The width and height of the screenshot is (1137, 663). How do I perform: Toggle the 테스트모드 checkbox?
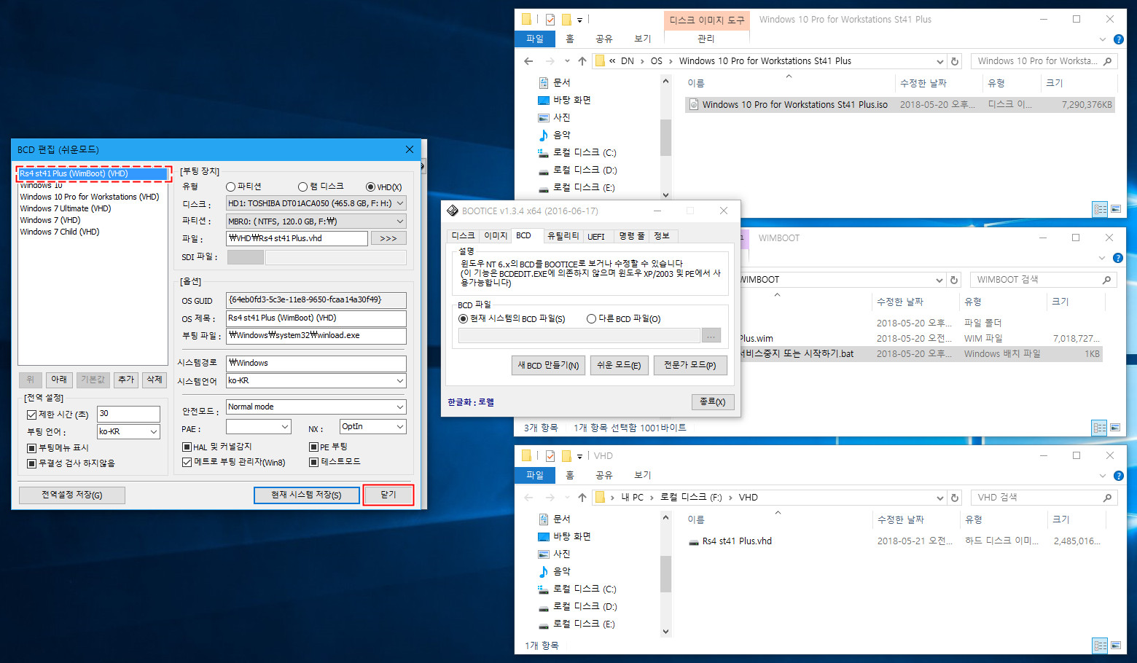pyautogui.click(x=313, y=462)
